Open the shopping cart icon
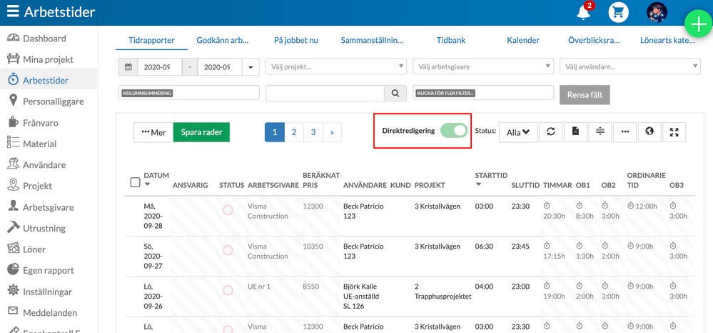The height and width of the screenshot is (333, 713). (x=618, y=13)
